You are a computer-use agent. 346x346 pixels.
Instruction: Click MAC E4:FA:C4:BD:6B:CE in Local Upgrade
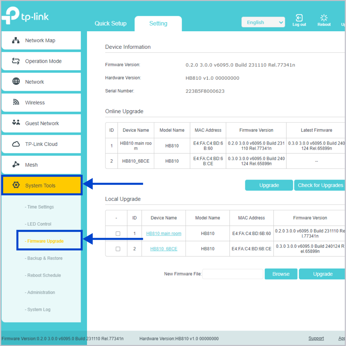(252, 249)
